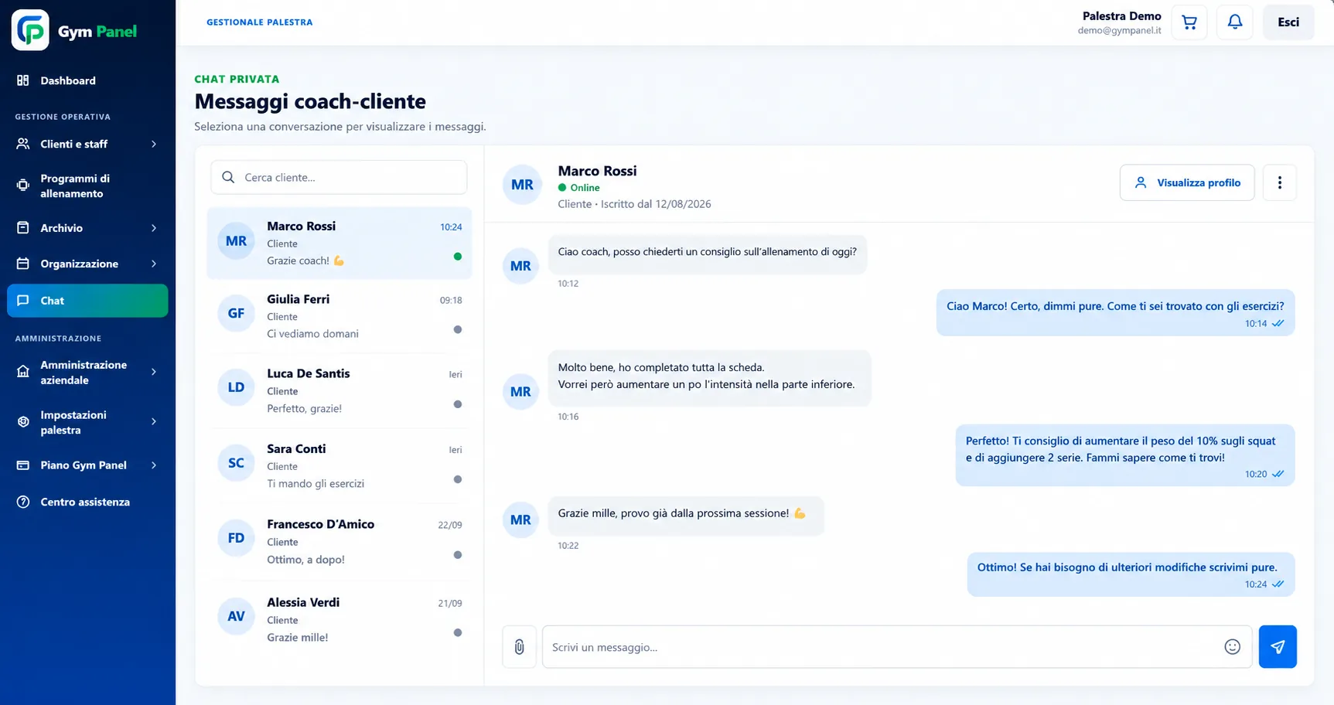Click the Dashboard grid icon
Viewport: 1334px width, 705px height.
pyautogui.click(x=23, y=80)
